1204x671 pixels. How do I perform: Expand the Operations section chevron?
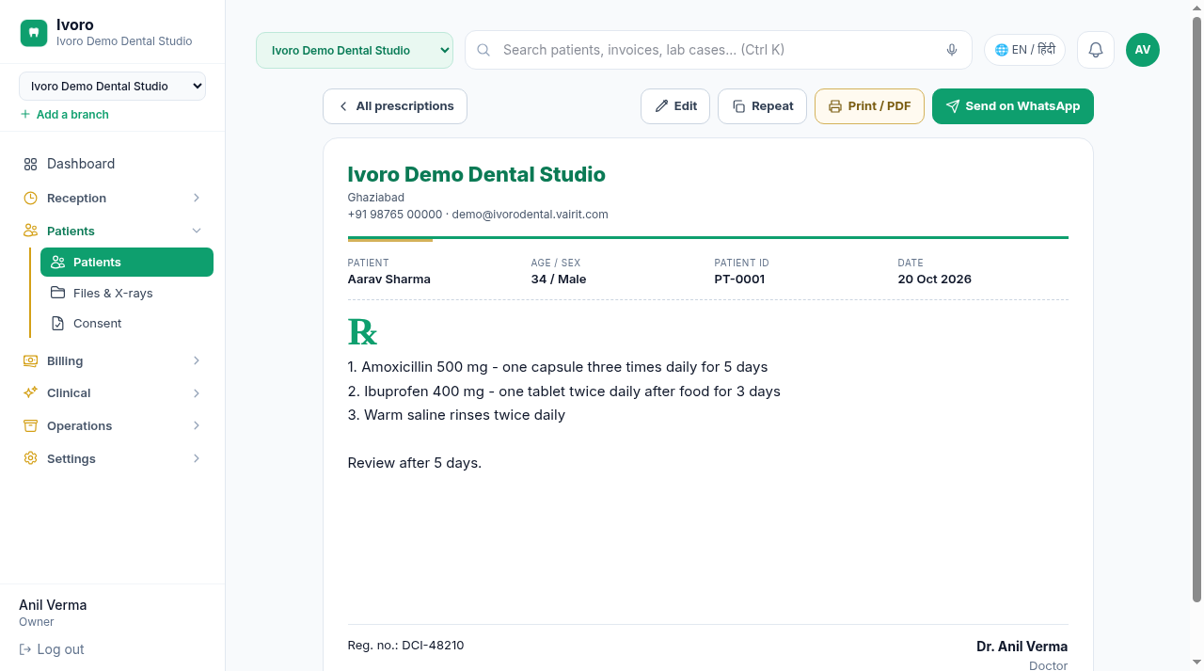[197, 425]
